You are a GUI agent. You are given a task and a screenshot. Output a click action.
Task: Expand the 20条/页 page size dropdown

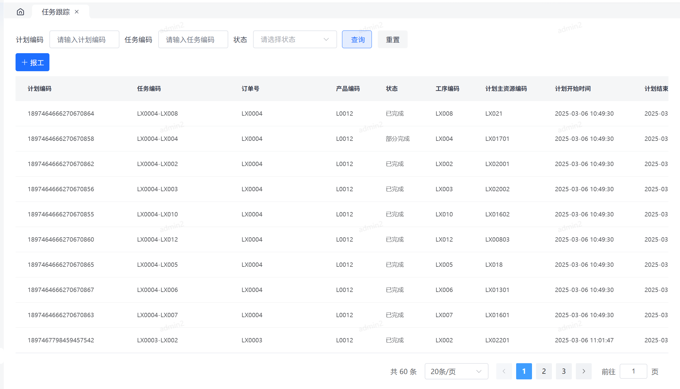tap(456, 371)
